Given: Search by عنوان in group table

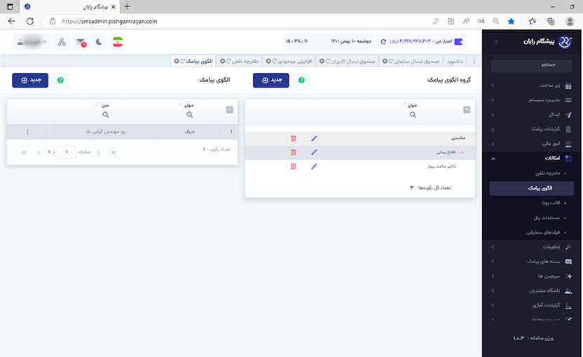Looking at the screenshot, I should pyautogui.click(x=413, y=115).
